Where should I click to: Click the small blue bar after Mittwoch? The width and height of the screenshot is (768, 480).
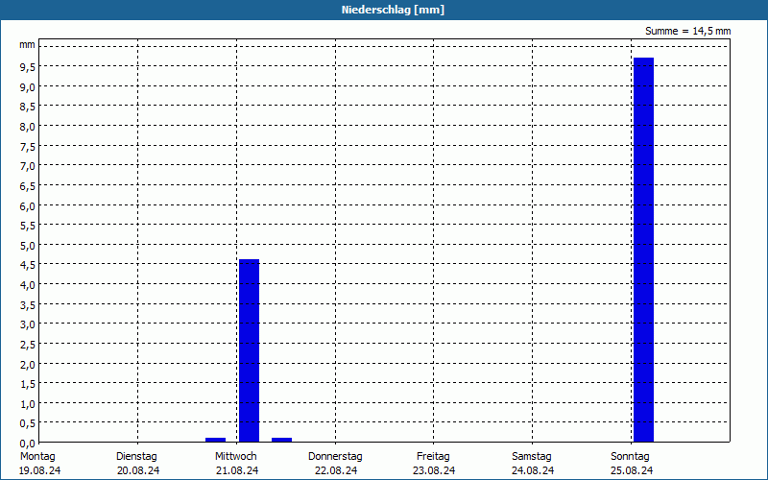(x=281, y=440)
